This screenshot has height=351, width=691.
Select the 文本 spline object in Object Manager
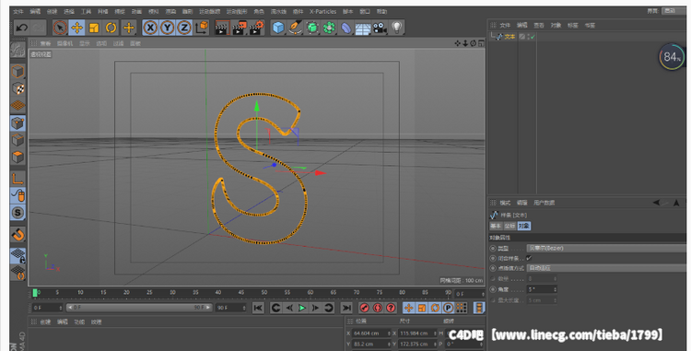[x=509, y=37]
